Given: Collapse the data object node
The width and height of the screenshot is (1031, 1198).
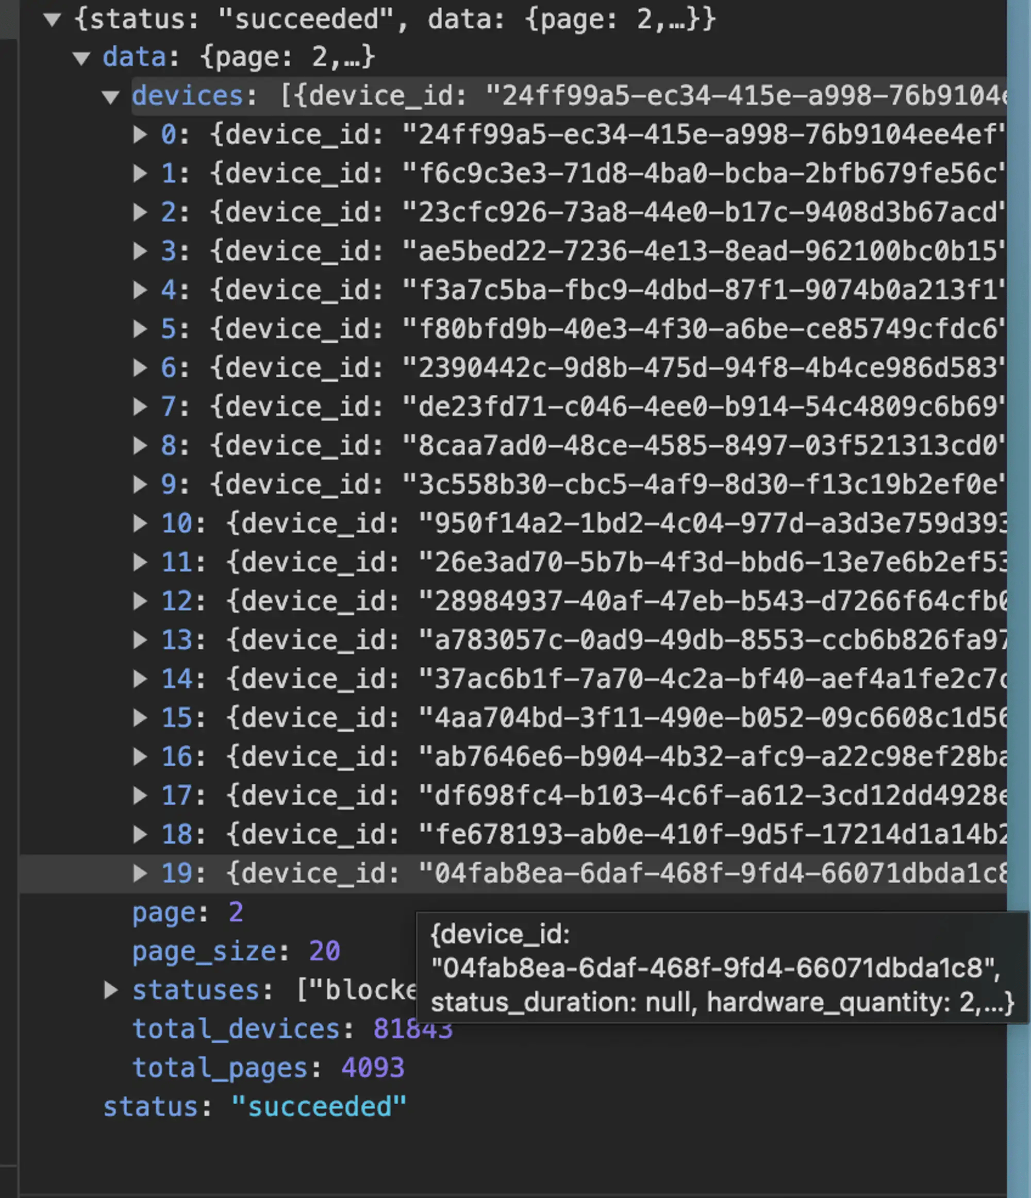Looking at the screenshot, I should tap(81, 58).
